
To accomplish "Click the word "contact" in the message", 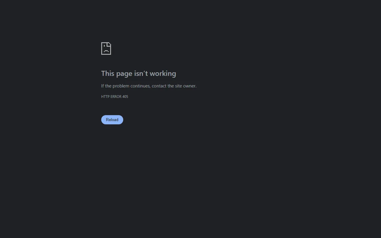I will [159, 86].
